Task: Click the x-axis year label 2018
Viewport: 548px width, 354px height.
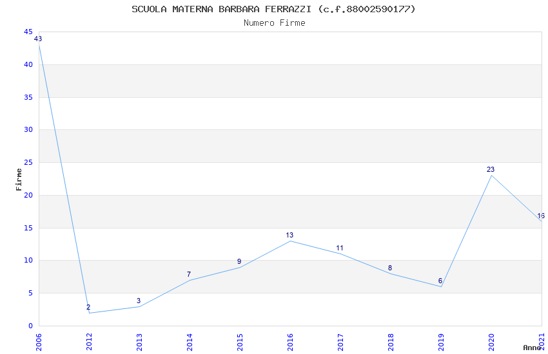Action: pyautogui.click(x=391, y=342)
